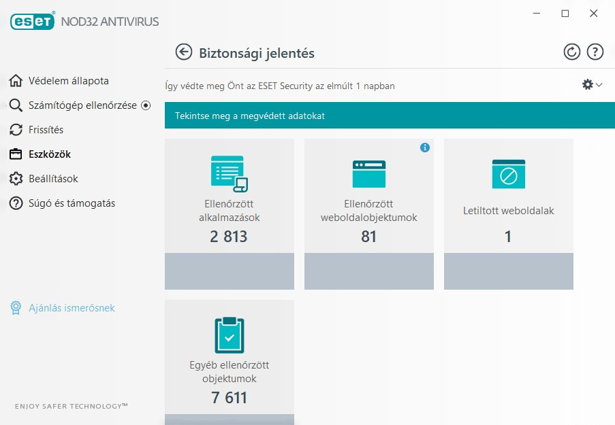
Task: Click the home icon for Védelem állapota
Action: (x=16, y=81)
